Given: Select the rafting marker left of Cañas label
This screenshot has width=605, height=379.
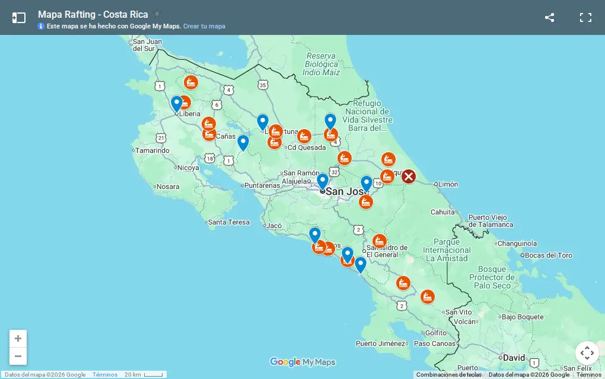Looking at the screenshot, I should point(209,134).
